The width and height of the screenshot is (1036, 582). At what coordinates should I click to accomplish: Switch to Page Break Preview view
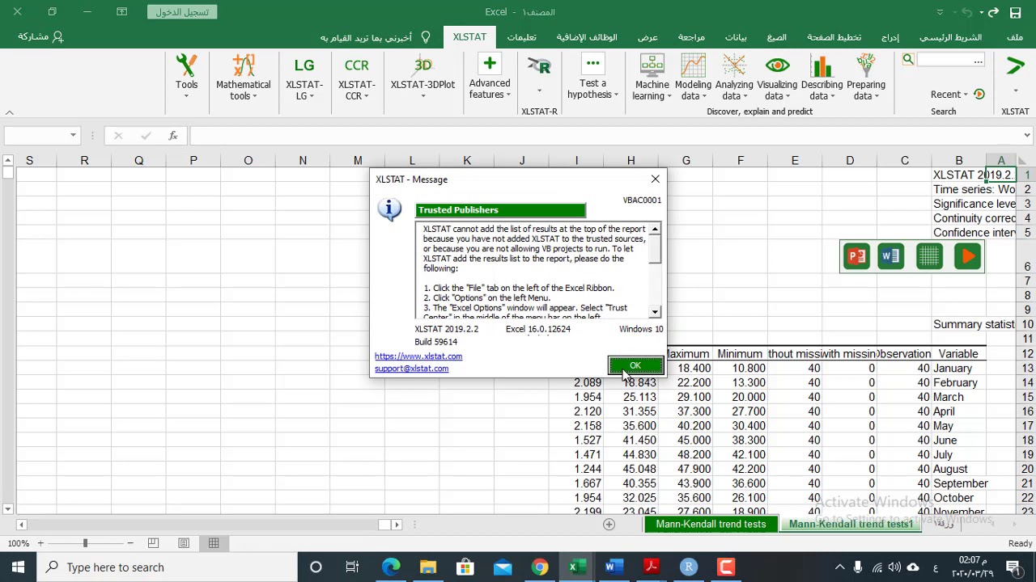(x=153, y=543)
